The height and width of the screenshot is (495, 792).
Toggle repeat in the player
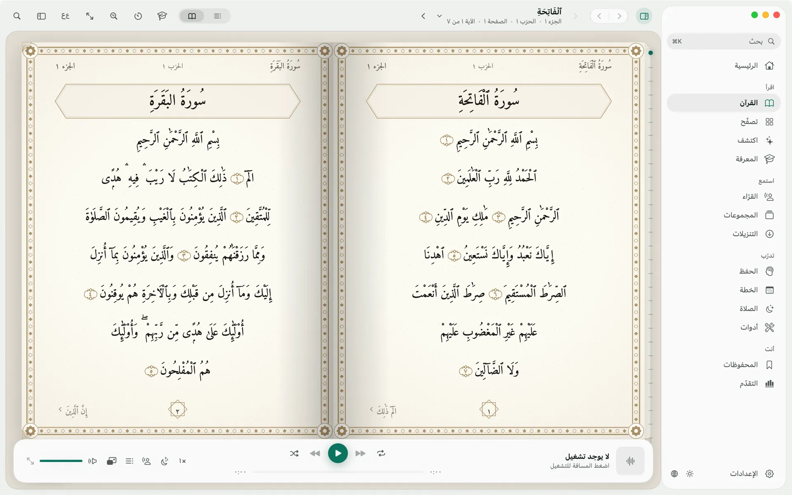pyautogui.click(x=381, y=453)
